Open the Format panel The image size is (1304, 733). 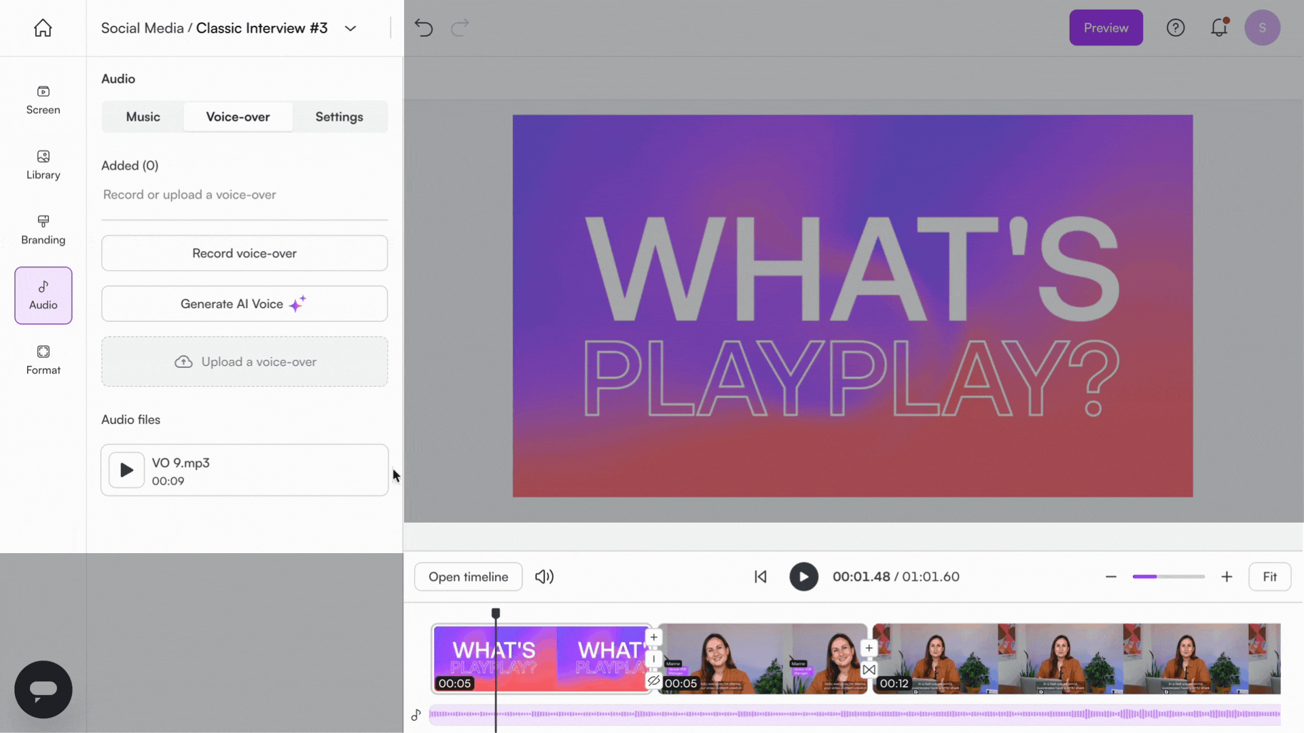43,360
